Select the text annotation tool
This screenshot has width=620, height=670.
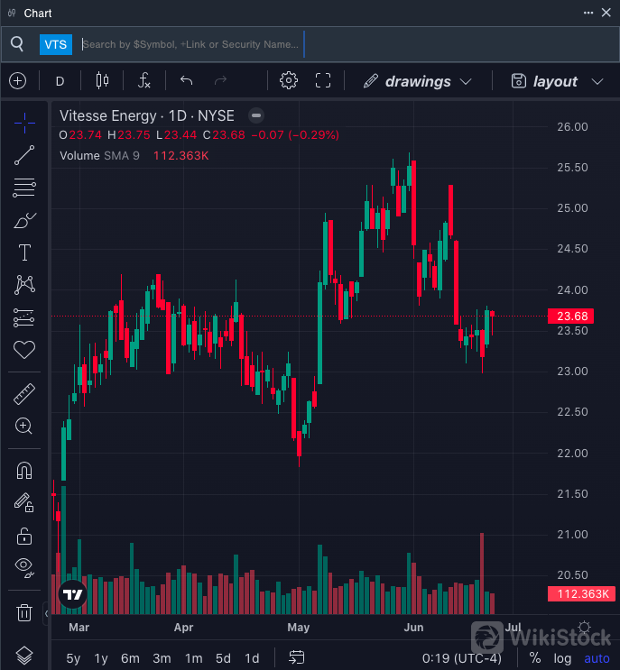click(24, 253)
